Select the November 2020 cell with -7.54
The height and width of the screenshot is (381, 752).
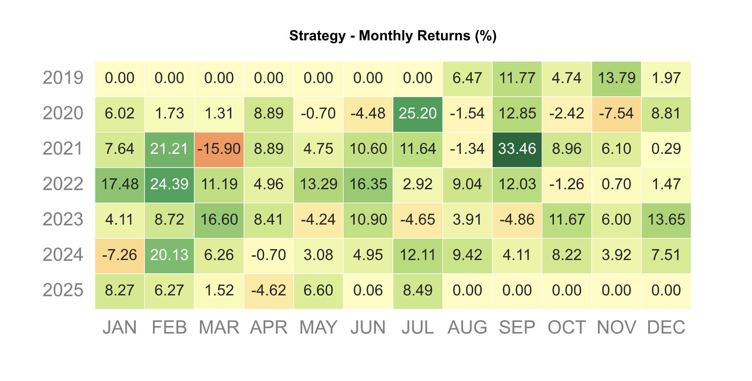[616, 114]
